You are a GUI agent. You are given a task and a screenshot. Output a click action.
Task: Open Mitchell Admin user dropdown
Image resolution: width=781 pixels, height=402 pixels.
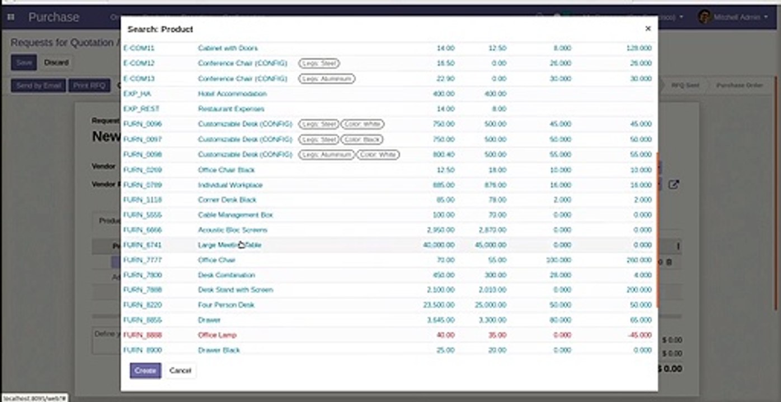click(x=740, y=17)
